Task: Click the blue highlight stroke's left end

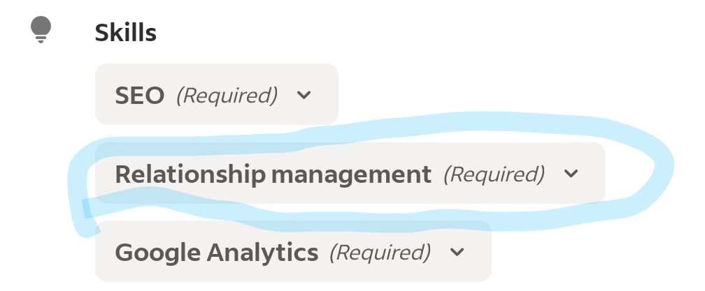Action: click(85, 209)
